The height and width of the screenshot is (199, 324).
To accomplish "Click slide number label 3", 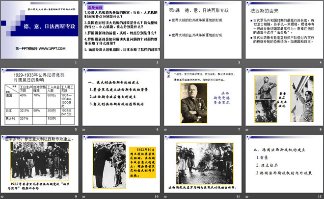I will (x=239, y=63).
